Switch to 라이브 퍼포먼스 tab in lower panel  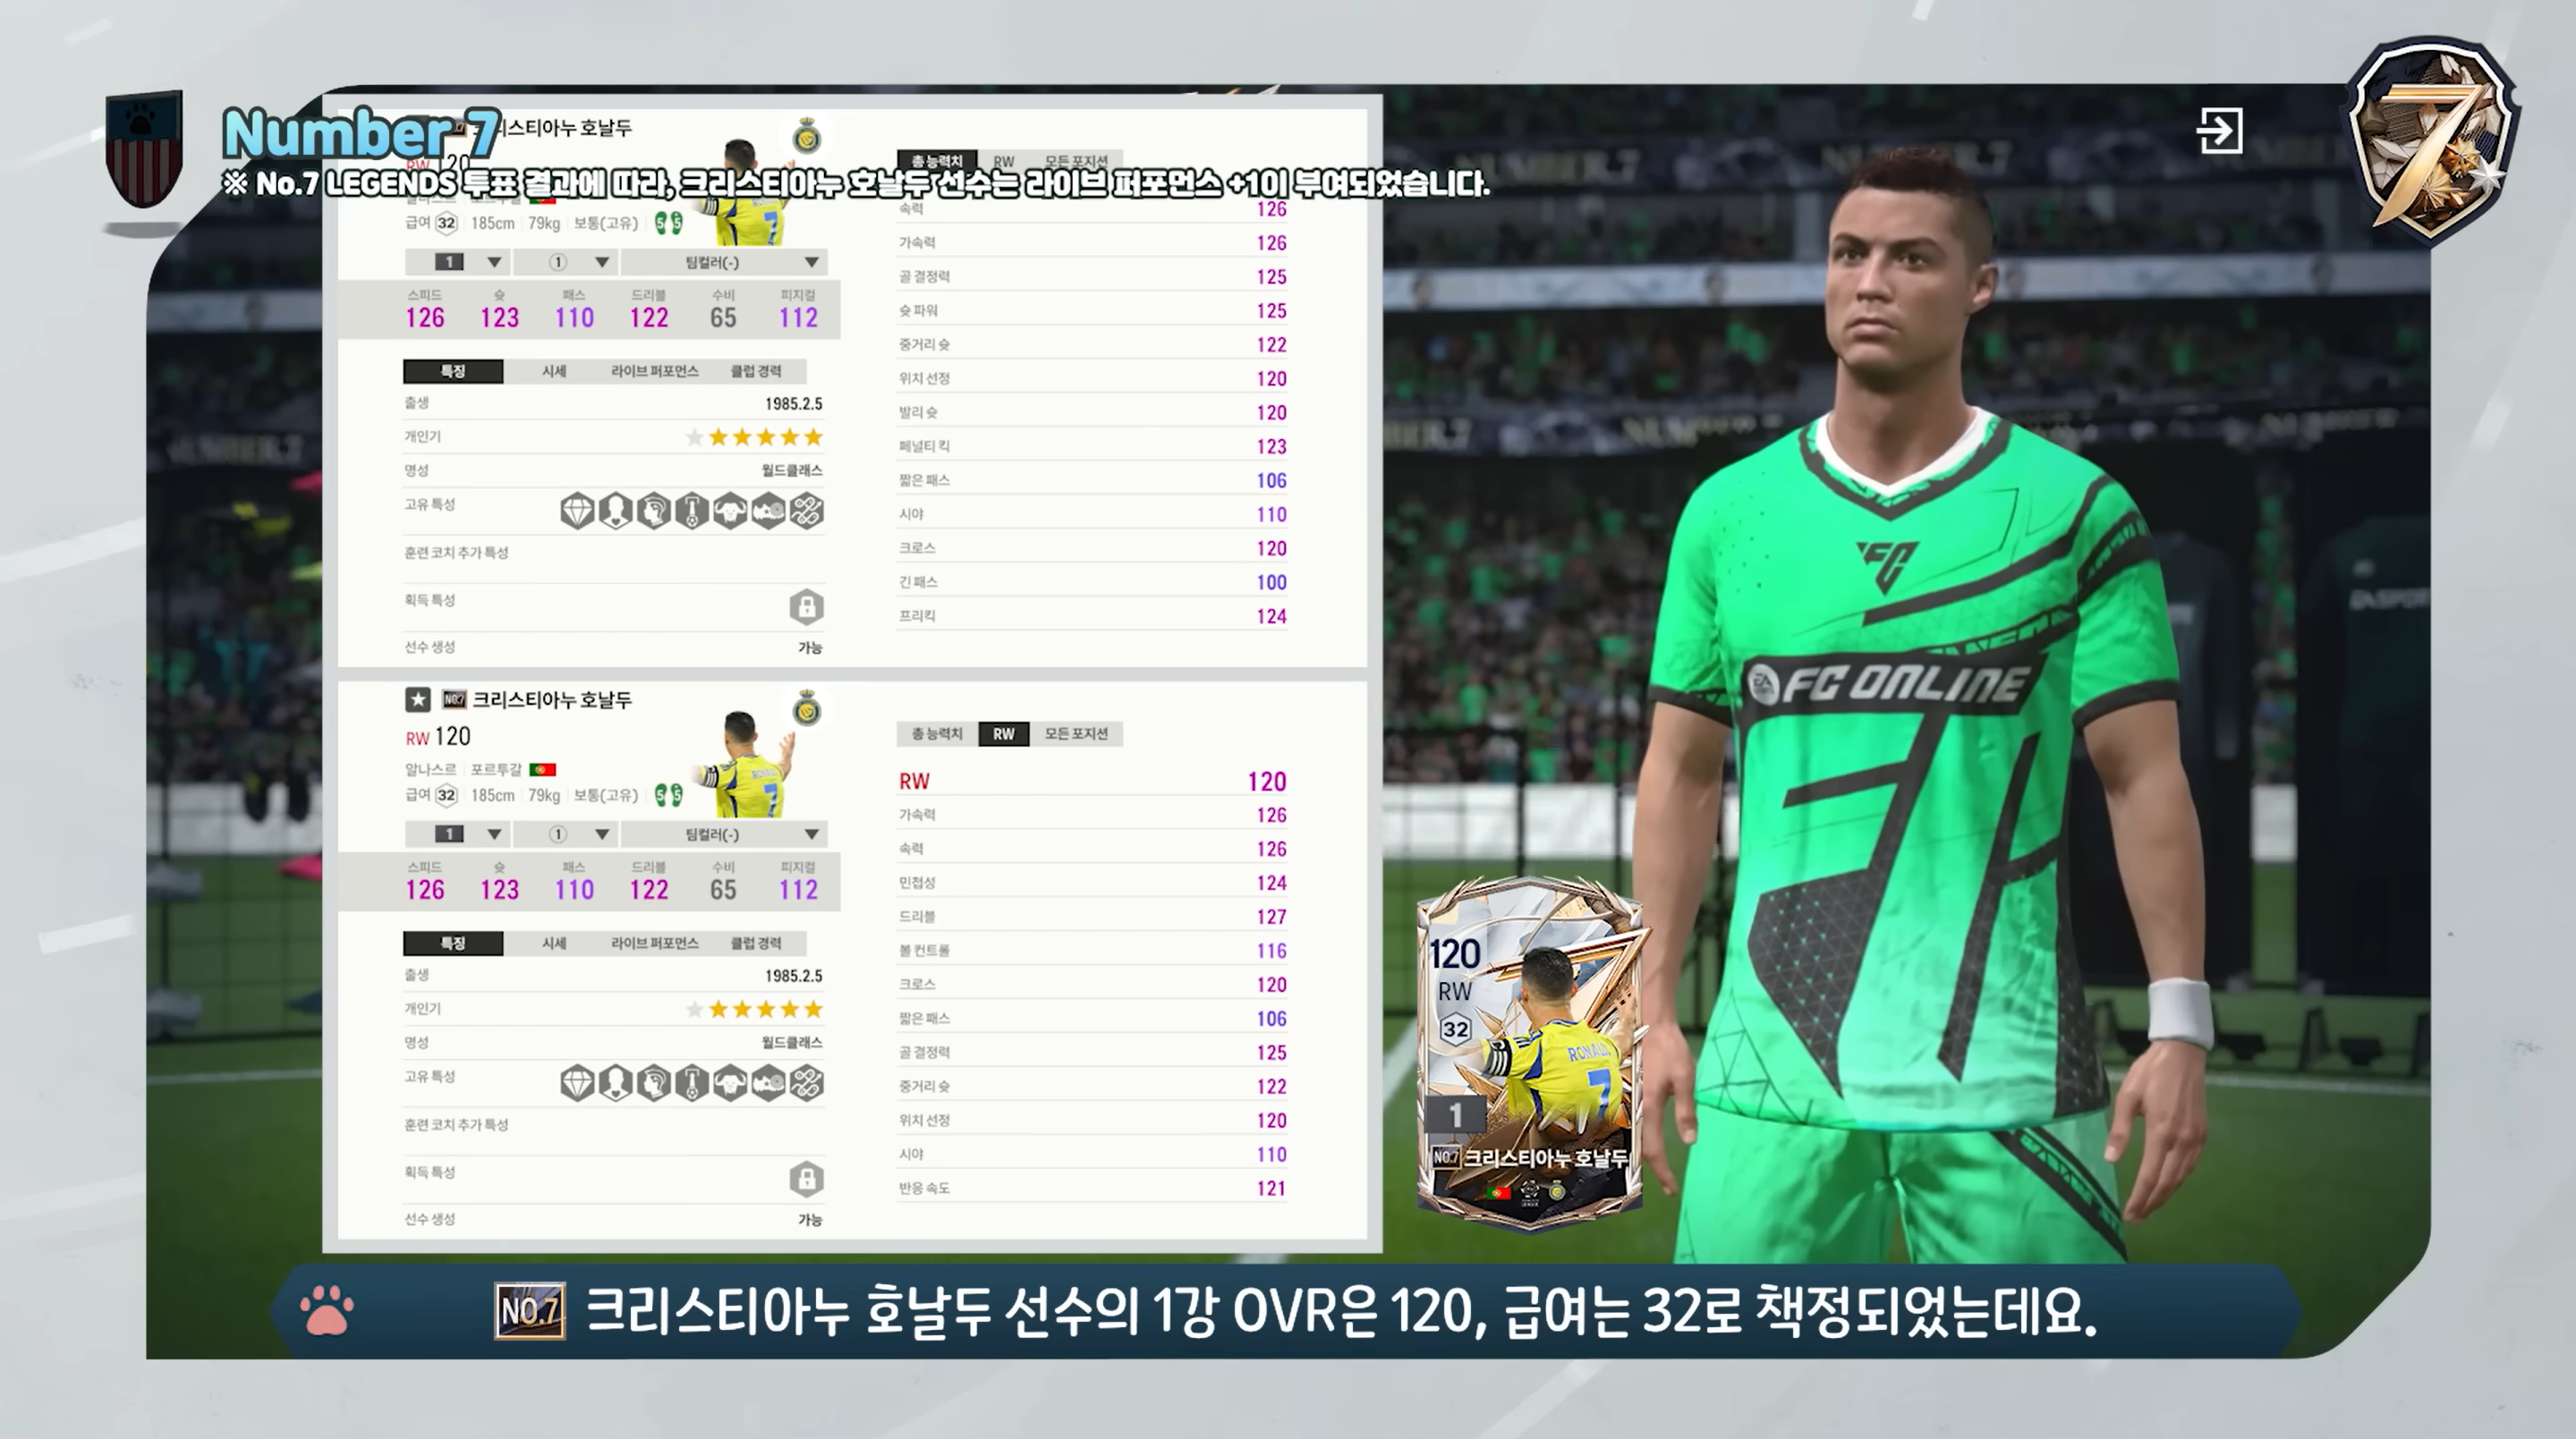[654, 944]
